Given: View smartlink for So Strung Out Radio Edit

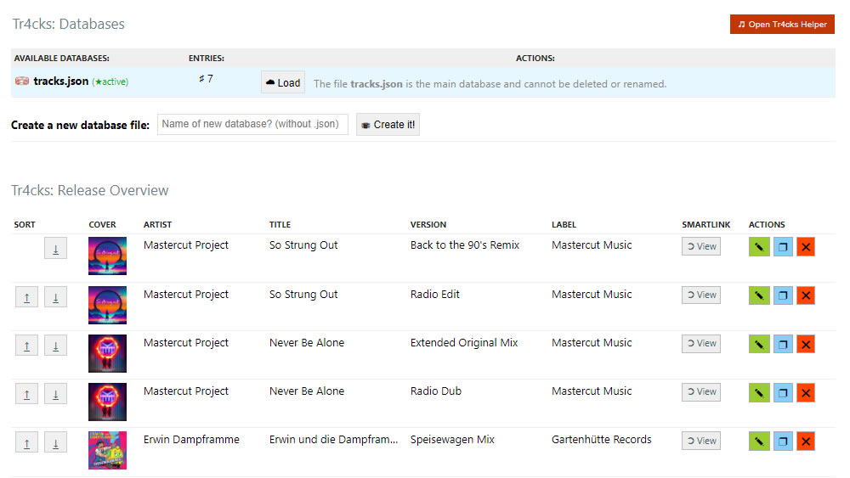Looking at the screenshot, I should coord(701,295).
